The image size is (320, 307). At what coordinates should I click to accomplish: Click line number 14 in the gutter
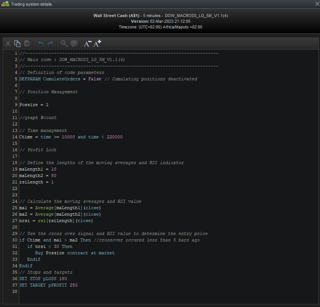pyautogui.click(x=15, y=137)
